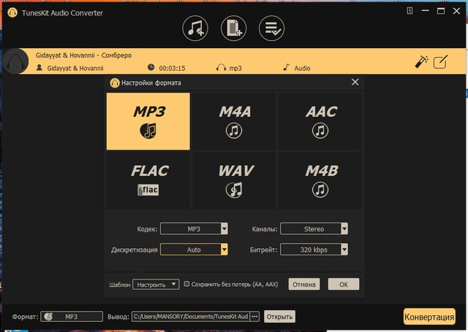Pick the WAV format tile
Screen dimensions: 468x332
pos(234,179)
